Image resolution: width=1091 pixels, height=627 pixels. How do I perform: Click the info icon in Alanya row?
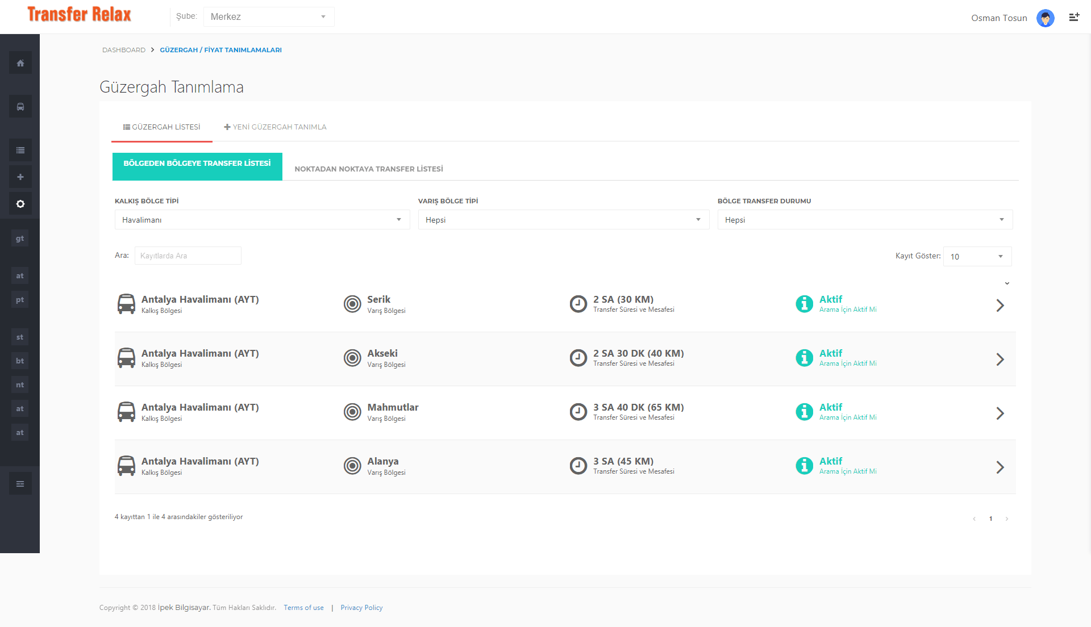click(804, 466)
